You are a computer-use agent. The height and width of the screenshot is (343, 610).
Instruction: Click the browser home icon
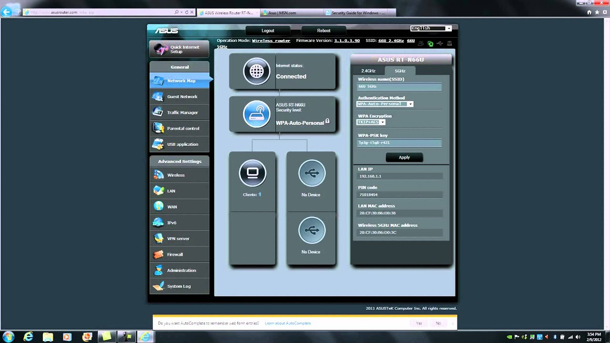pyautogui.click(x=590, y=12)
